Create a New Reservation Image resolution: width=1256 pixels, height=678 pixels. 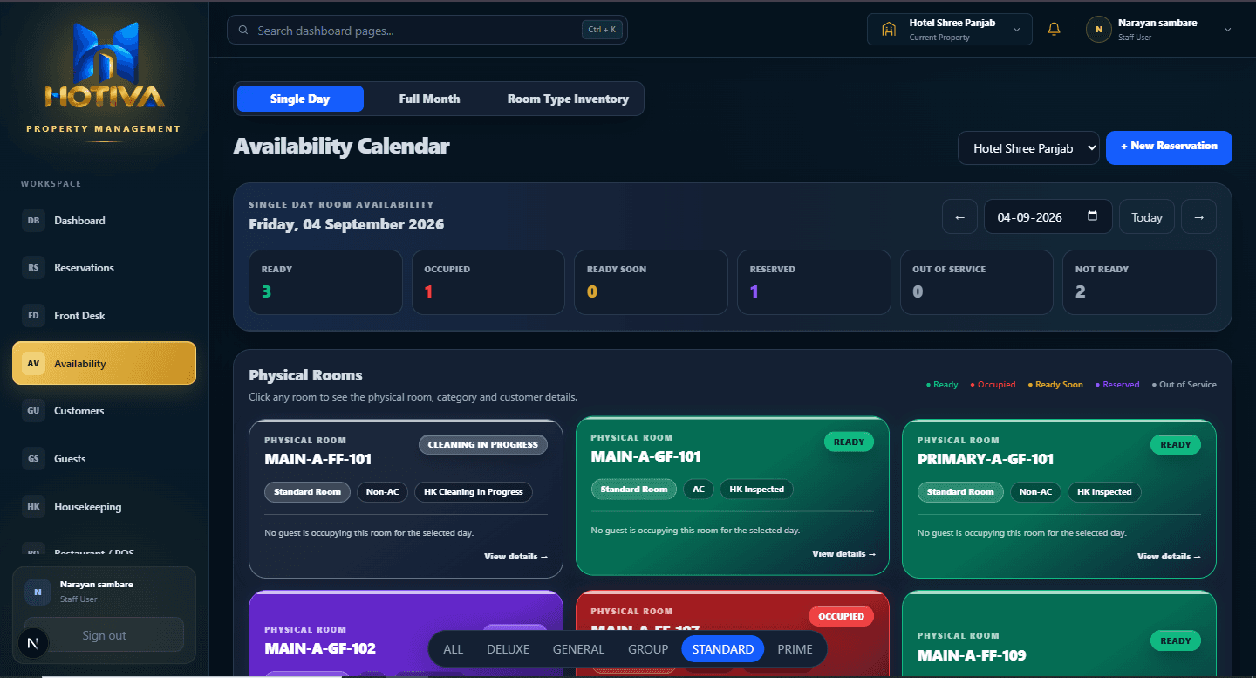click(1169, 147)
